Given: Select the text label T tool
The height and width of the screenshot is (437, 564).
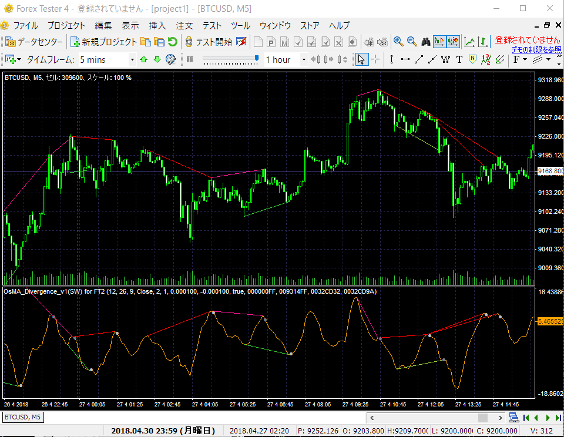Looking at the screenshot, I should point(459,59).
